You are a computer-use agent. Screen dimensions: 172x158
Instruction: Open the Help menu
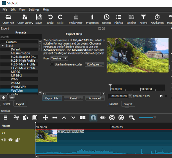point(46,10)
